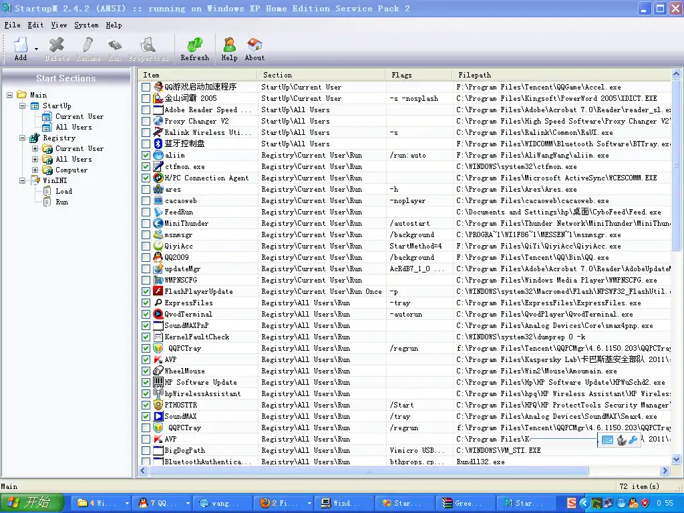Click the Registry tree node icon
This screenshot has width=684, height=513.
pyautogui.click(x=35, y=138)
